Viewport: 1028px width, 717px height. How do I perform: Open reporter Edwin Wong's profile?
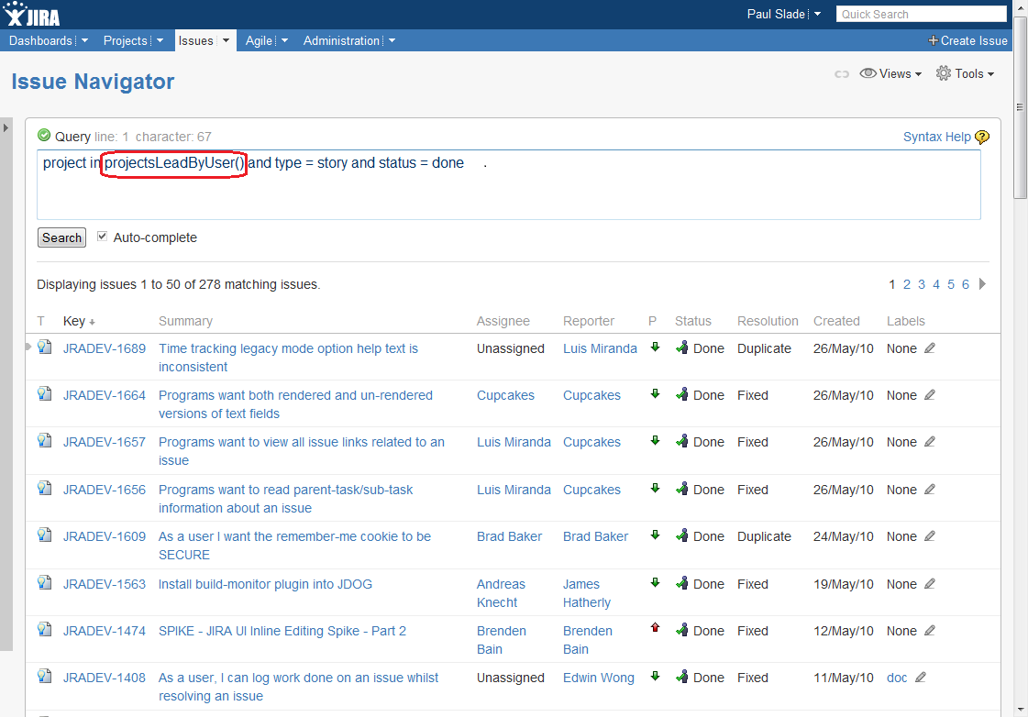pyautogui.click(x=599, y=678)
